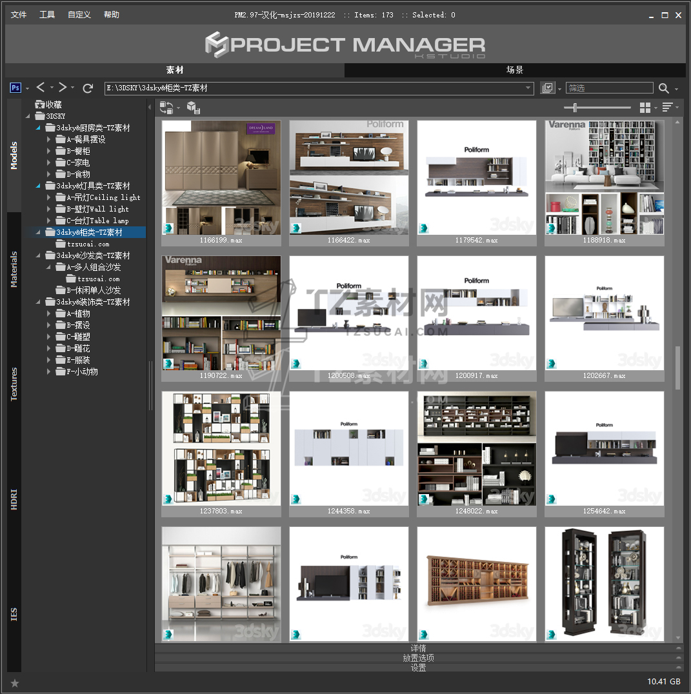
Task: Select the 1237803.max thumbnail
Action: [221, 448]
